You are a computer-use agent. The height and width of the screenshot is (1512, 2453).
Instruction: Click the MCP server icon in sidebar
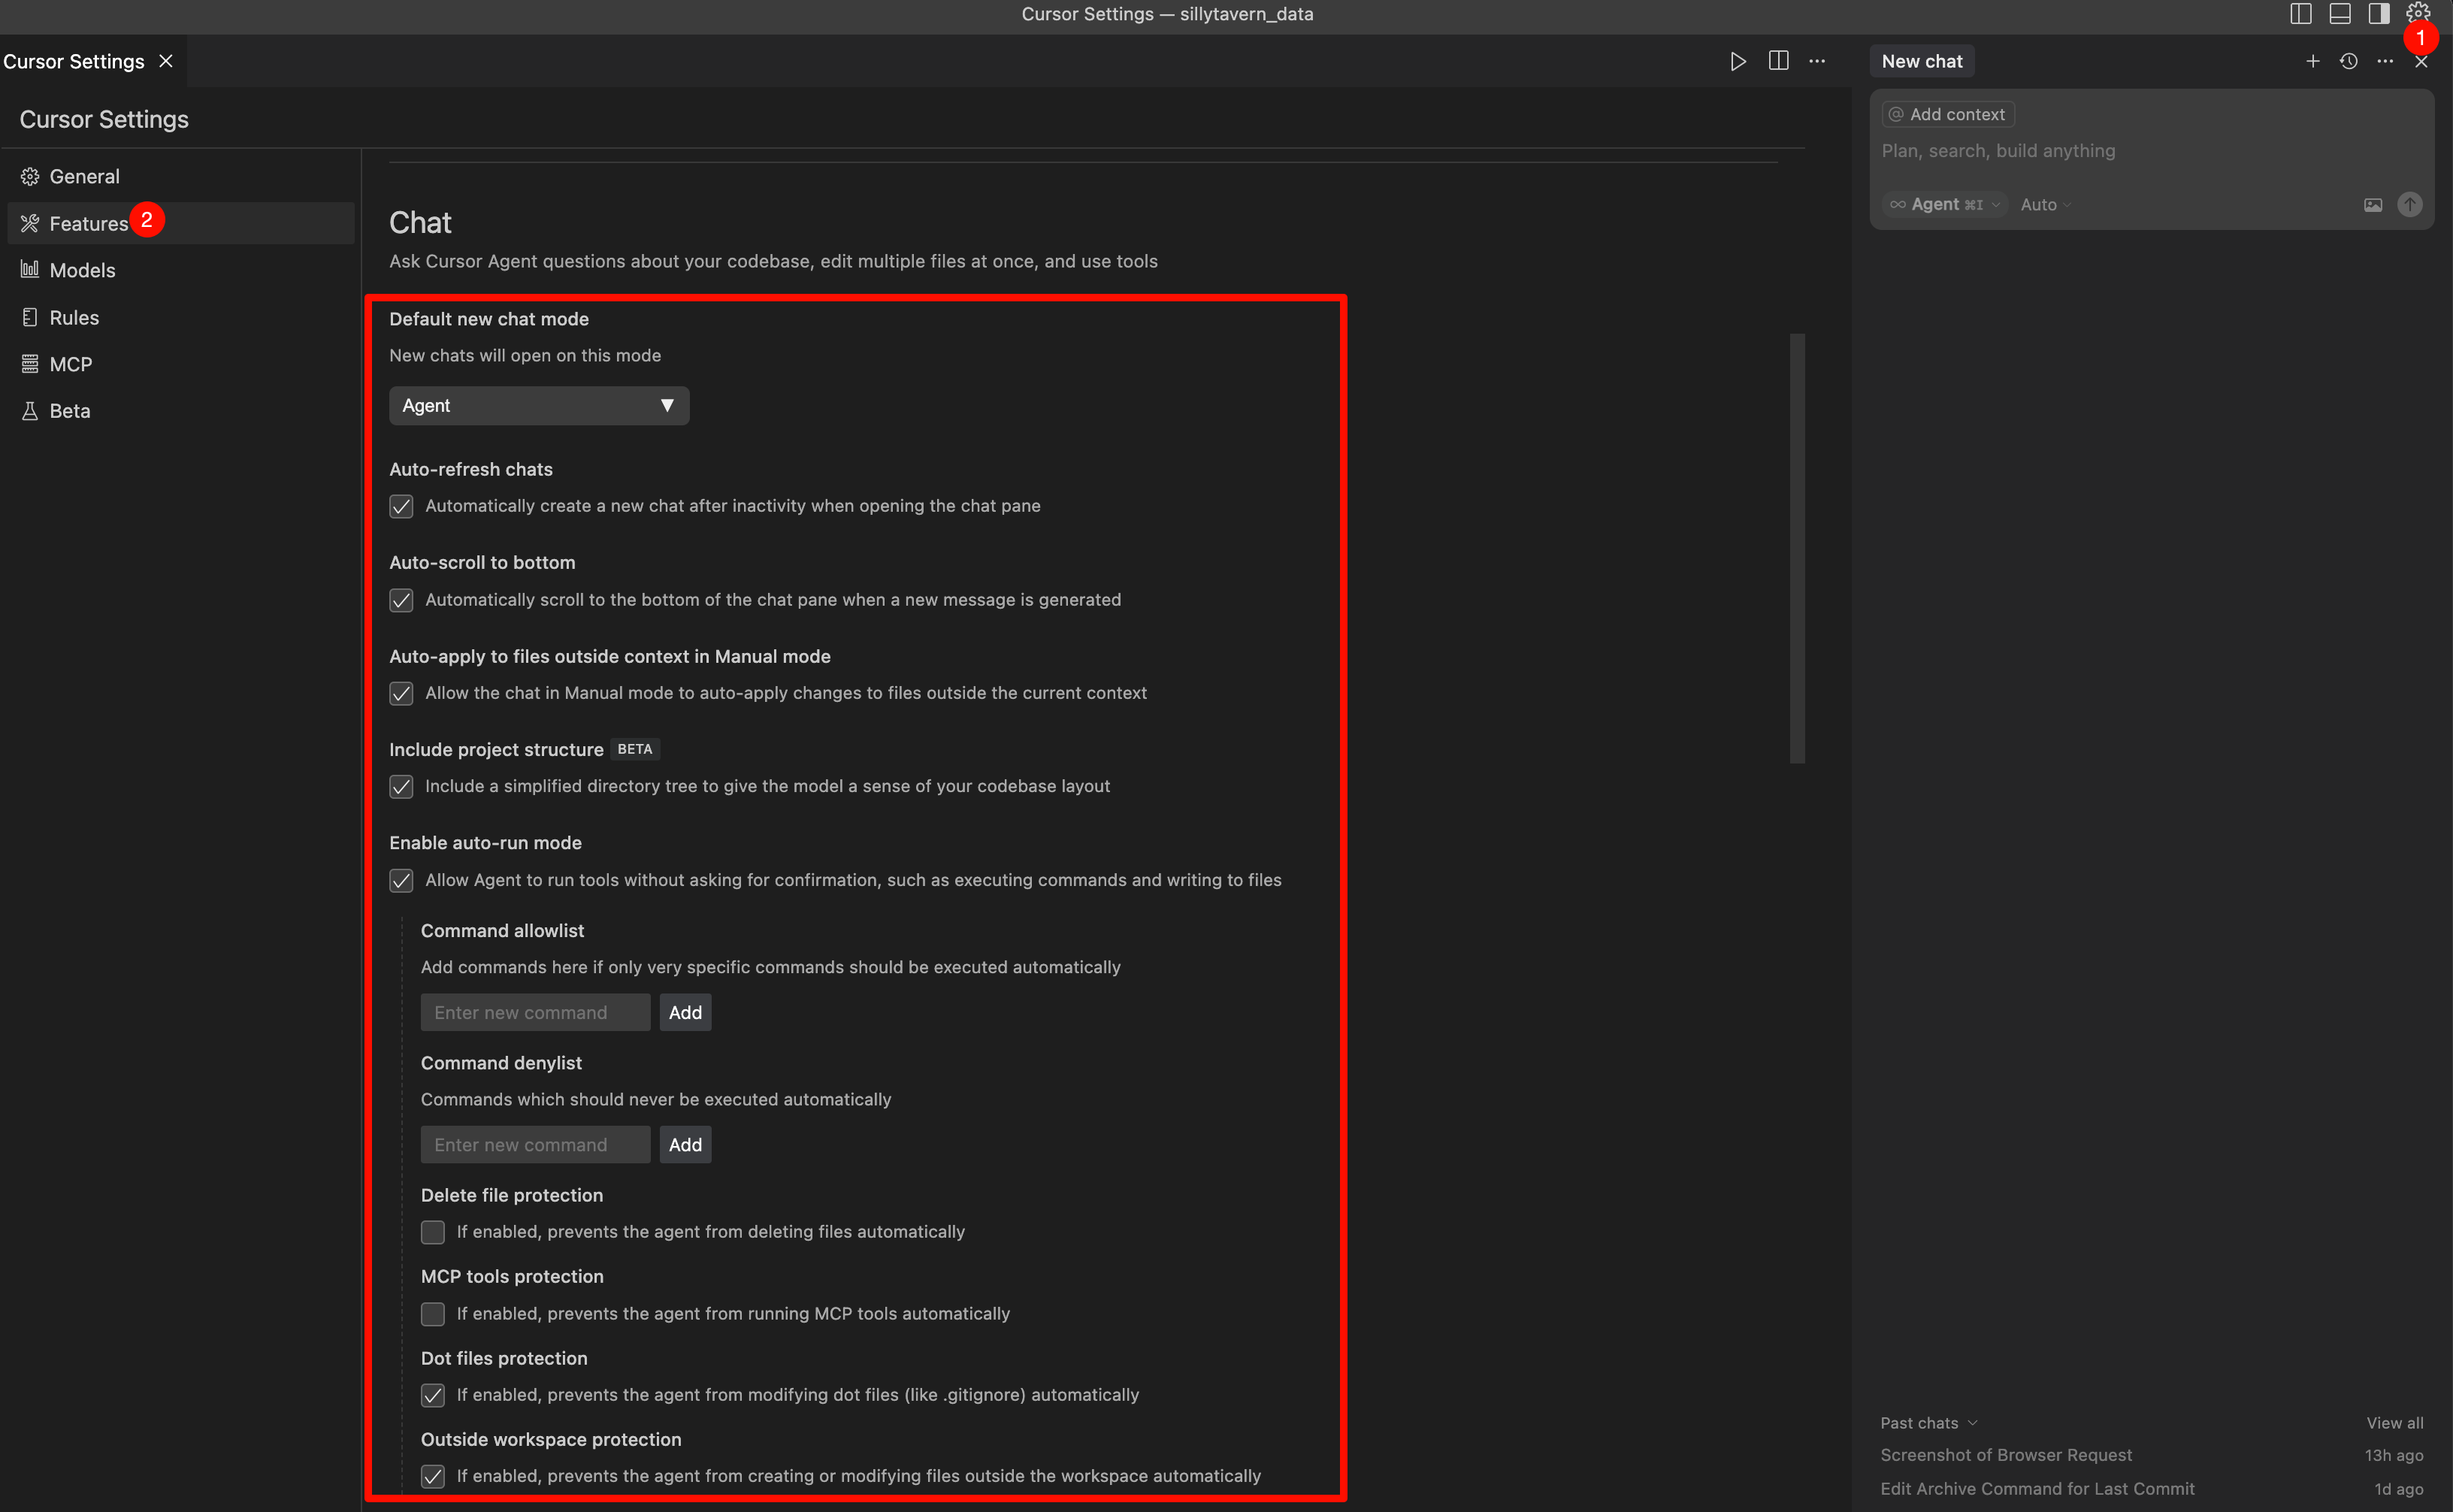pyautogui.click(x=30, y=364)
